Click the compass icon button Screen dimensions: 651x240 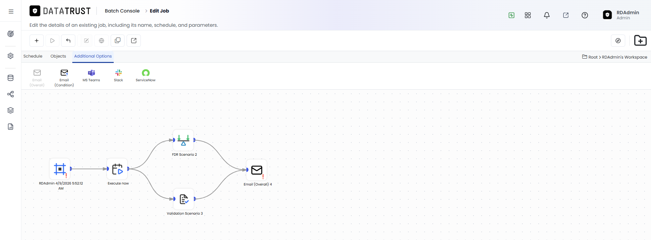pos(618,41)
